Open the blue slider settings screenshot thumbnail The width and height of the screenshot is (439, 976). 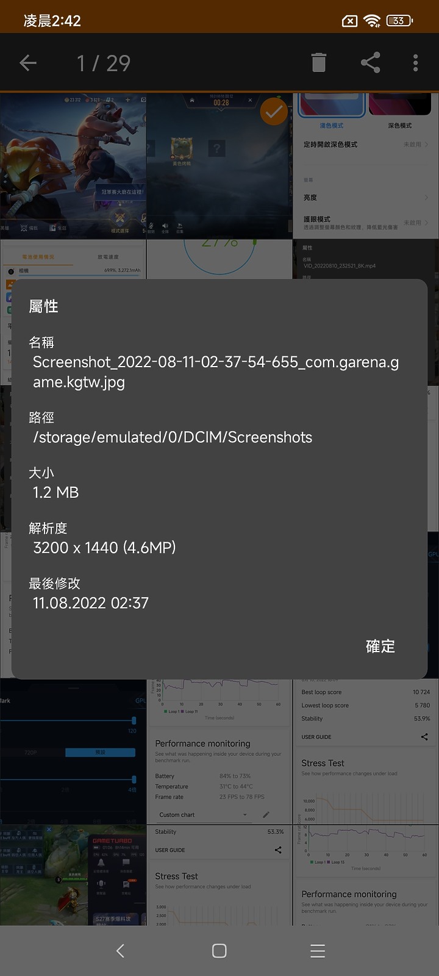[73, 752]
